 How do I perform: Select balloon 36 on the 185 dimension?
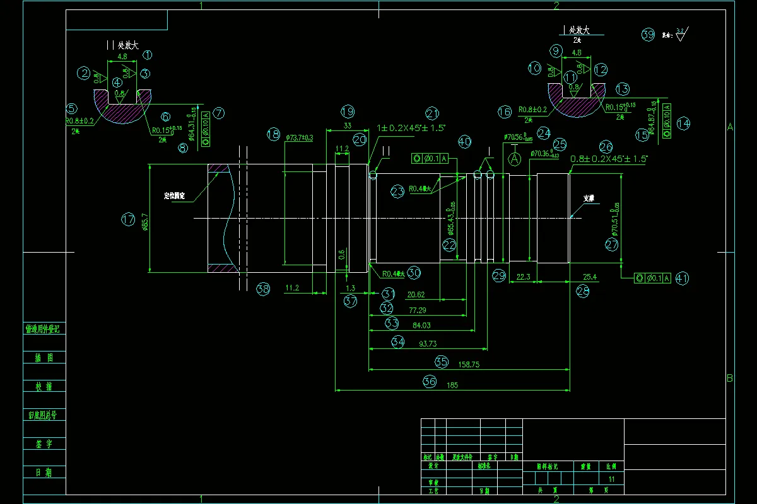pos(430,381)
